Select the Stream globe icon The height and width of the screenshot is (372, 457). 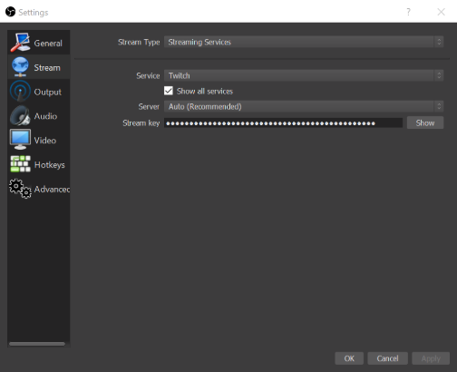20,67
